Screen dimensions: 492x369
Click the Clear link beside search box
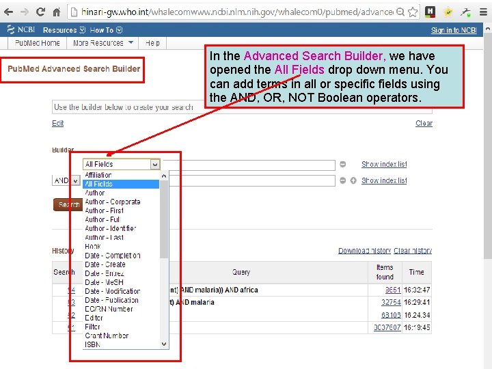[x=424, y=123]
